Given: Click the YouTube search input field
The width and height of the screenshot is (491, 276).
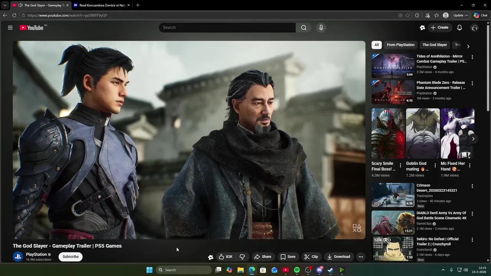Looking at the screenshot, I should 227,28.
